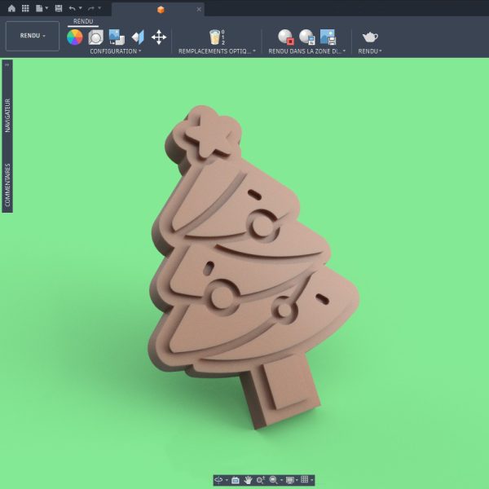This screenshot has height=489, width=489.
Task: Select the RENDU ribbon tab
Action: tap(83, 21)
